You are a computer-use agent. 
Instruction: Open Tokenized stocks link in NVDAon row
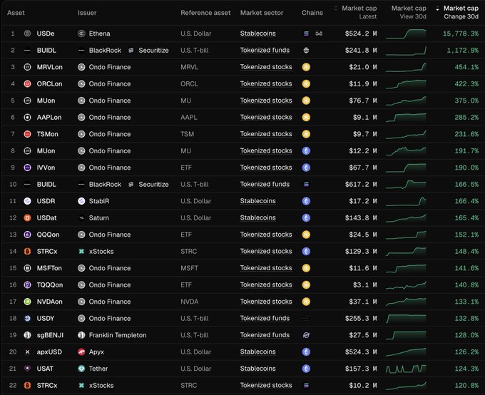(266, 302)
